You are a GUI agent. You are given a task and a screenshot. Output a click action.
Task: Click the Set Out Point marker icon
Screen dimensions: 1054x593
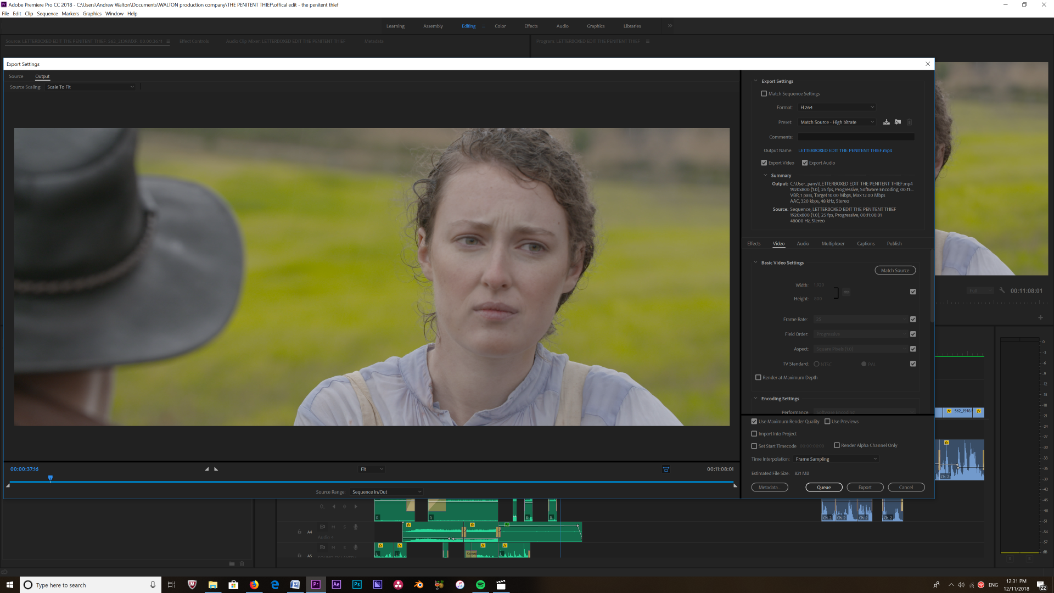click(x=216, y=469)
